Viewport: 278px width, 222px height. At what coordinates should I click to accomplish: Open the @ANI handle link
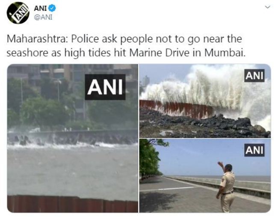coord(43,18)
